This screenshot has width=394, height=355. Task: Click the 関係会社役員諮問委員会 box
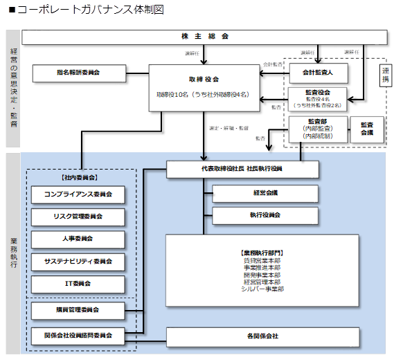click(x=78, y=336)
